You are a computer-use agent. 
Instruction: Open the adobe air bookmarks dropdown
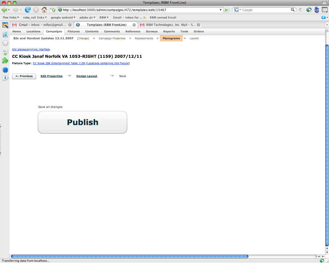[x=87, y=17]
